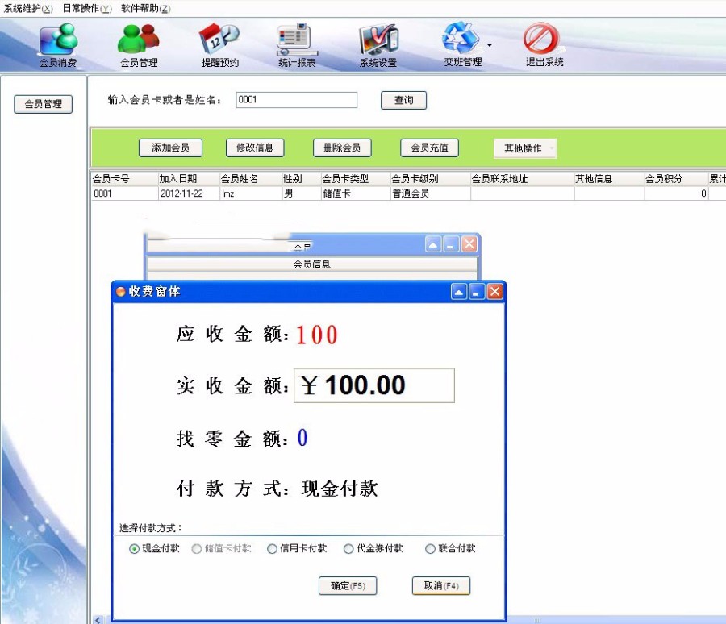The image size is (726, 624).
Task: Select 代金券付款 radio option
Action: tap(373, 548)
